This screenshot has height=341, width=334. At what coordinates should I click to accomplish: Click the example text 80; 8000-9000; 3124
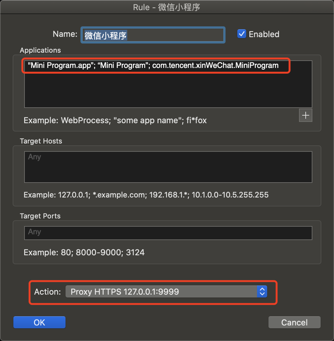[x=84, y=252]
